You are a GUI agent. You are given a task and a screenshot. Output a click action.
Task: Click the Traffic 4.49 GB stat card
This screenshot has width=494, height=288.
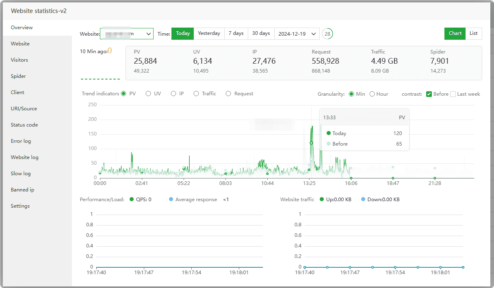tap(384, 61)
